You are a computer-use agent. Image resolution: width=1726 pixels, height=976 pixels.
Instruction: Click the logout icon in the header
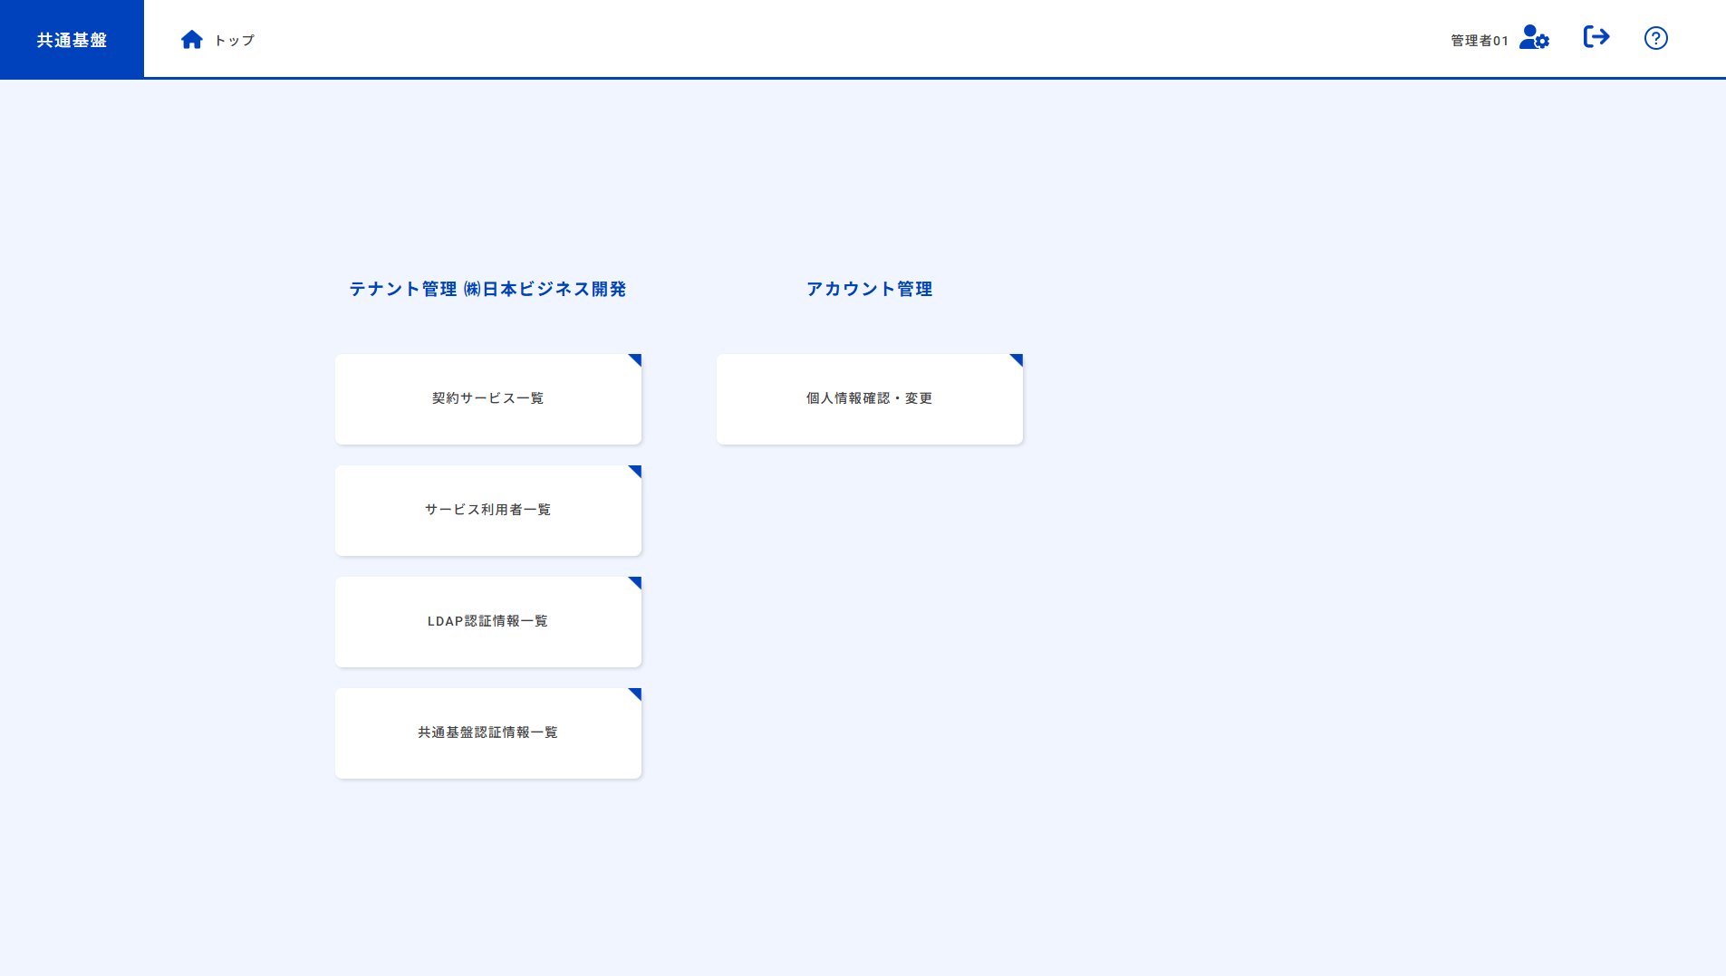click(1596, 37)
